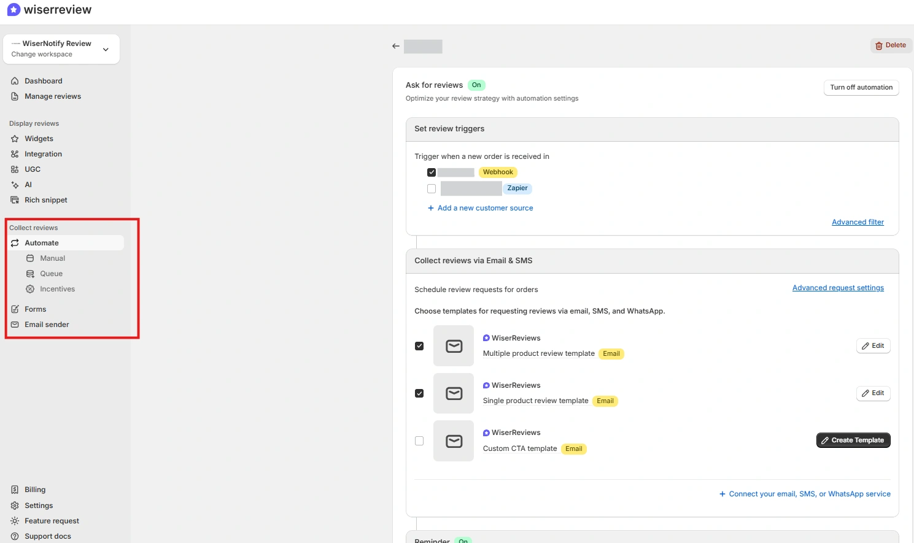Select the AI feature in the sidebar
This screenshot has width=914, height=543.
click(x=28, y=184)
